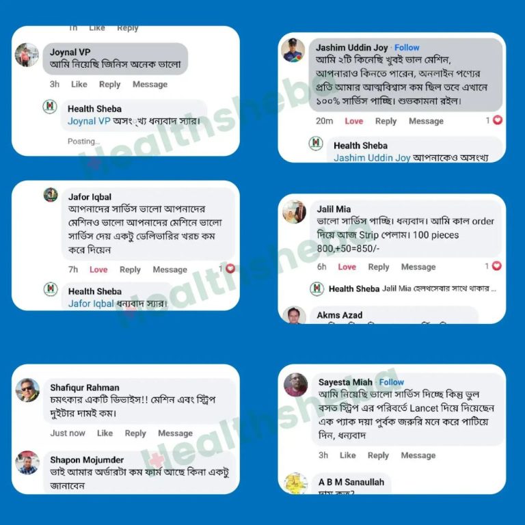Message Jalil Mia from his comment
525x525 pixels.
click(x=418, y=267)
